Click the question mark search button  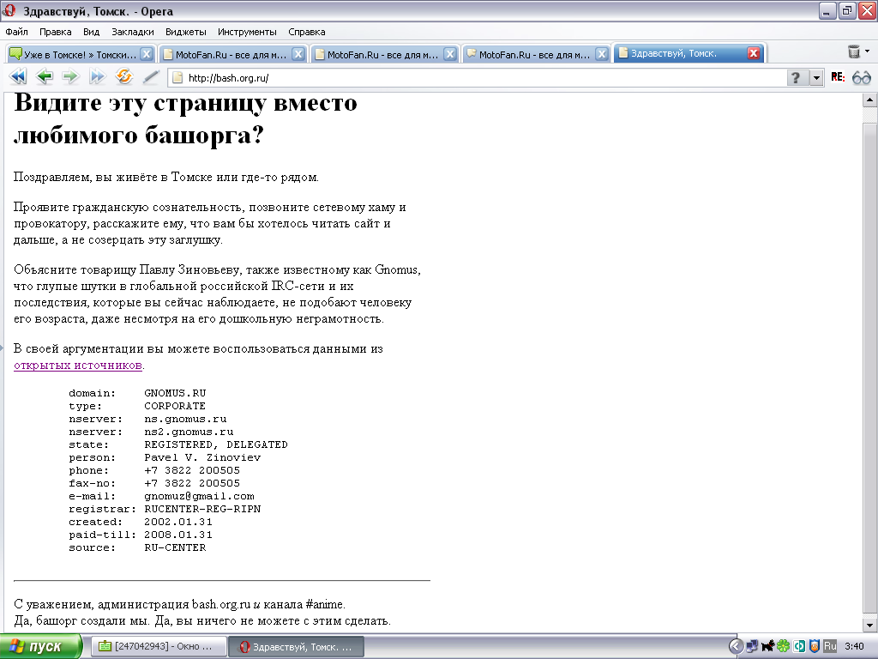point(797,78)
